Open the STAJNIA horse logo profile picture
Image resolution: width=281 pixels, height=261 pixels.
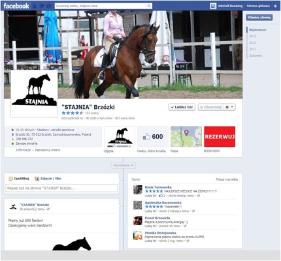point(34,93)
